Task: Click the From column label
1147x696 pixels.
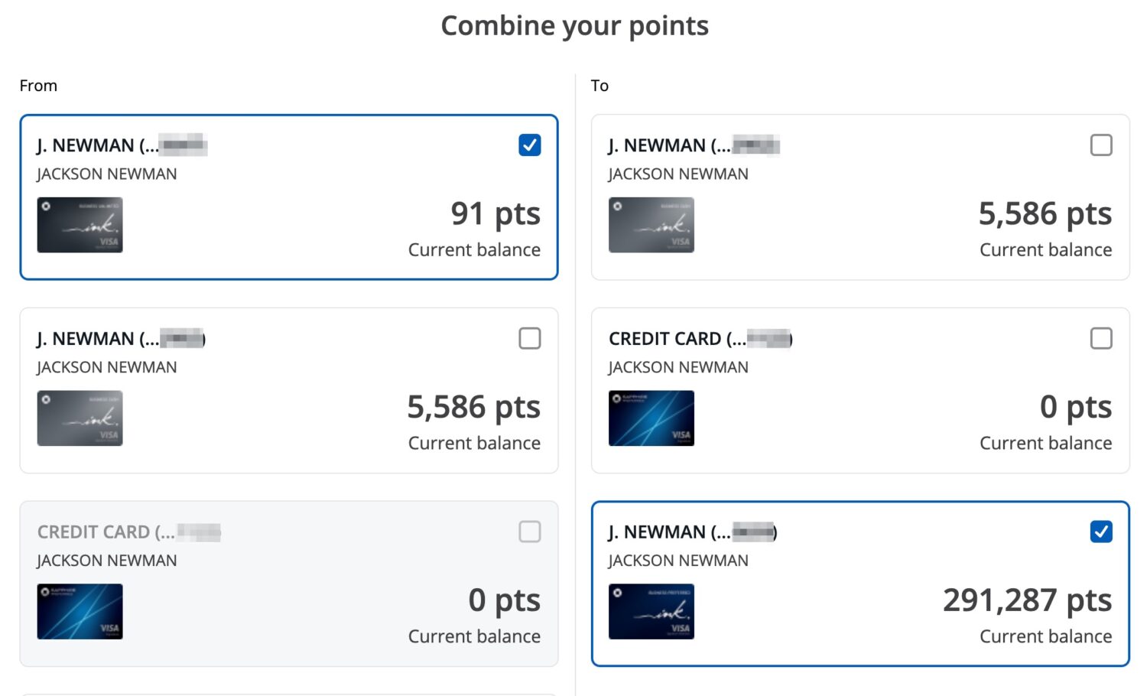Action: click(39, 85)
